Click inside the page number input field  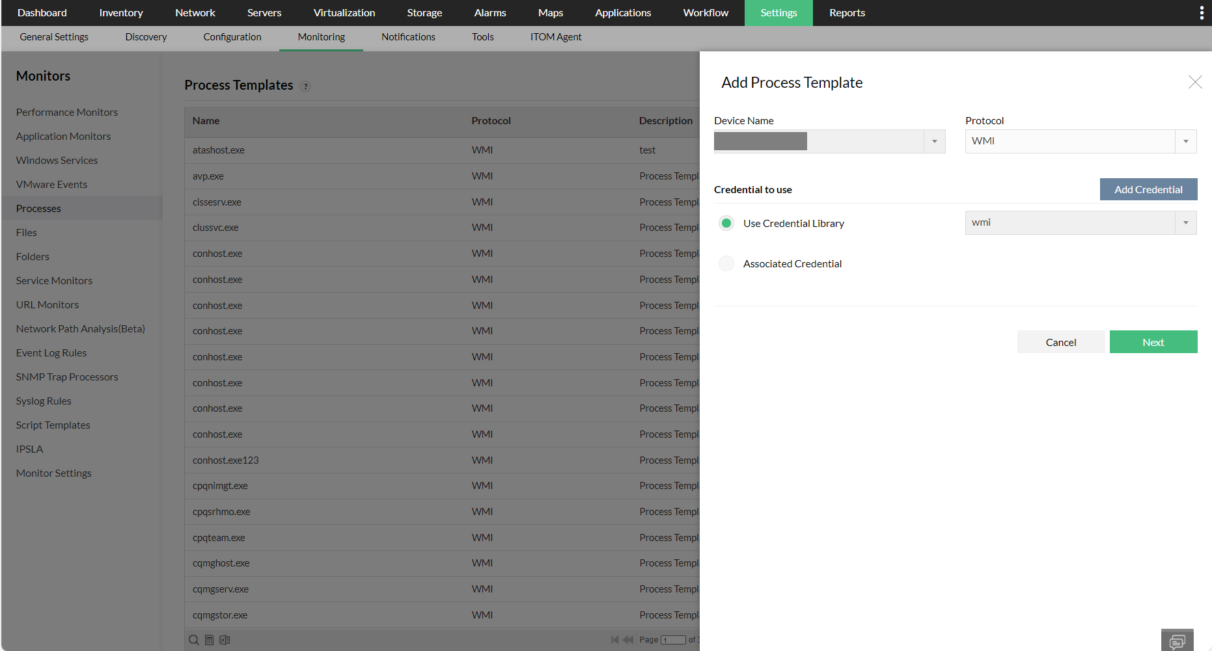[674, 639]
